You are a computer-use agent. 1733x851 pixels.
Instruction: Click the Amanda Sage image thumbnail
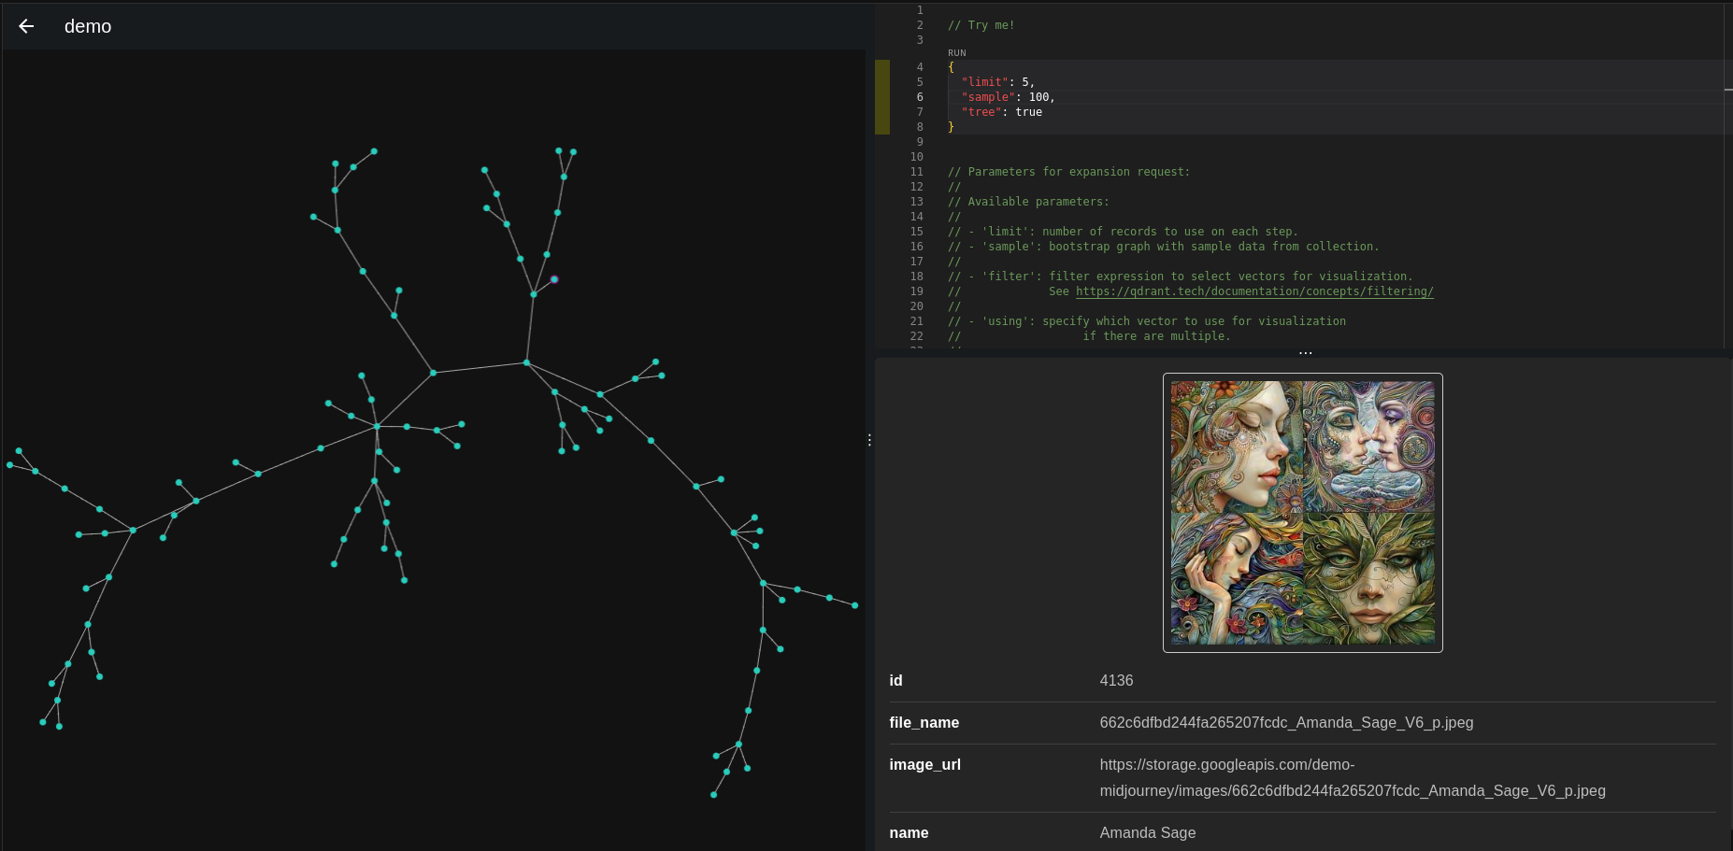(1302, 513)
